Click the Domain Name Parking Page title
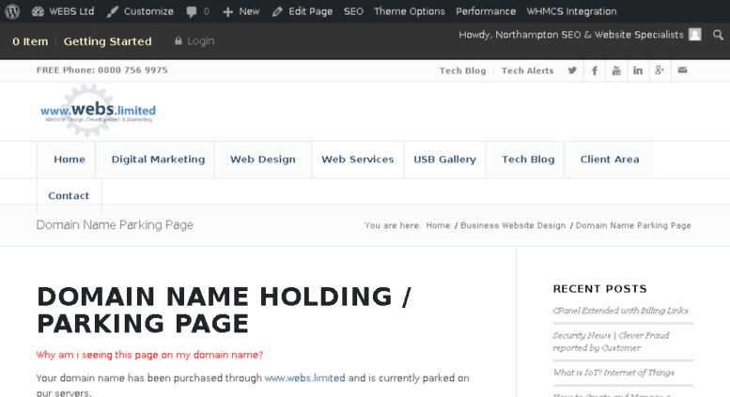 point(115,225)
